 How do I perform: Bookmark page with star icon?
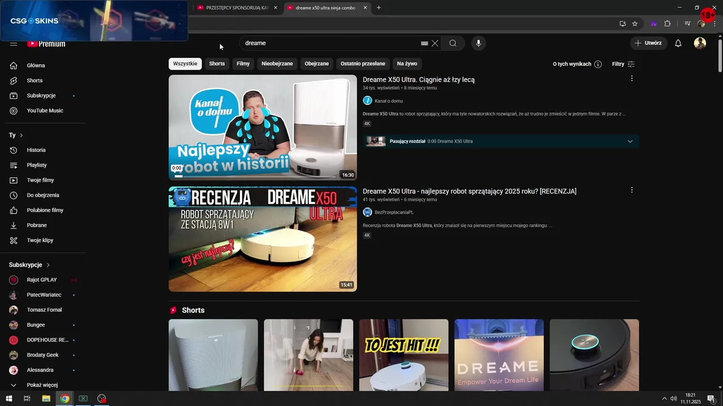coord(635,24)
